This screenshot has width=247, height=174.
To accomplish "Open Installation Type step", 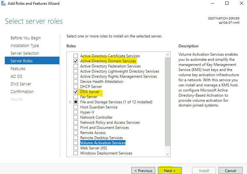I will (x=25, y=46).
